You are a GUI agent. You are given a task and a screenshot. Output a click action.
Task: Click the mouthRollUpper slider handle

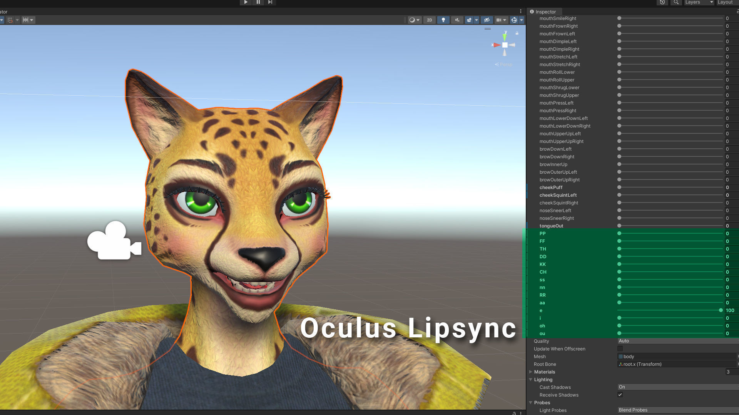[619, 80]
